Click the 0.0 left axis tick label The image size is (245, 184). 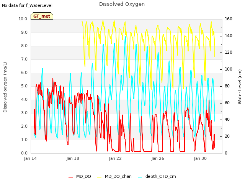(x=24, y=153)
